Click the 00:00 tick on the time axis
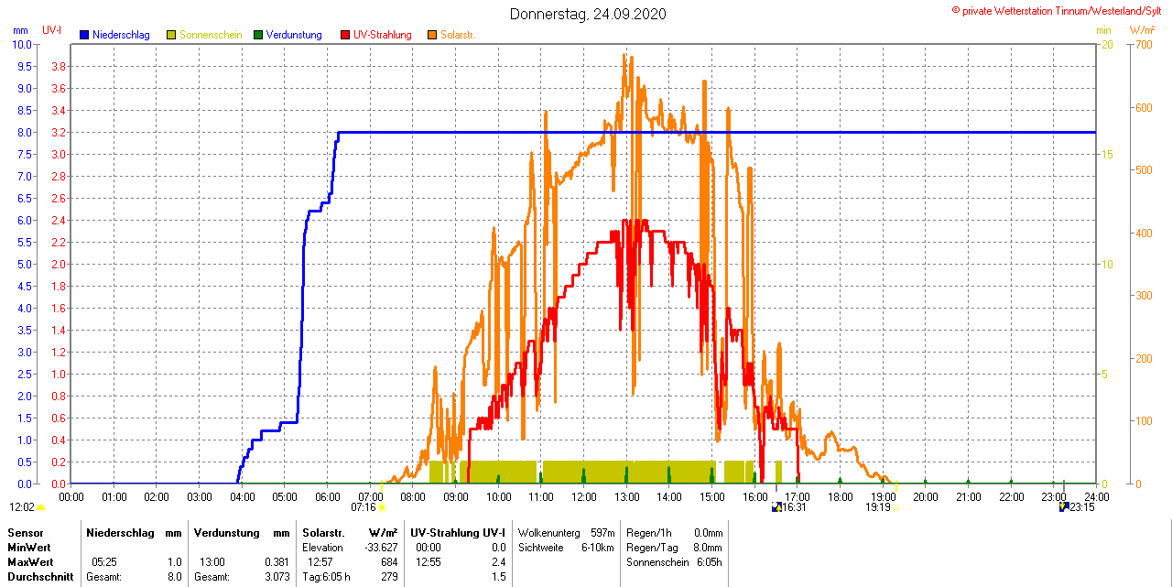The height and width of the screenshot is (587, 1172). tap(71, 496)
